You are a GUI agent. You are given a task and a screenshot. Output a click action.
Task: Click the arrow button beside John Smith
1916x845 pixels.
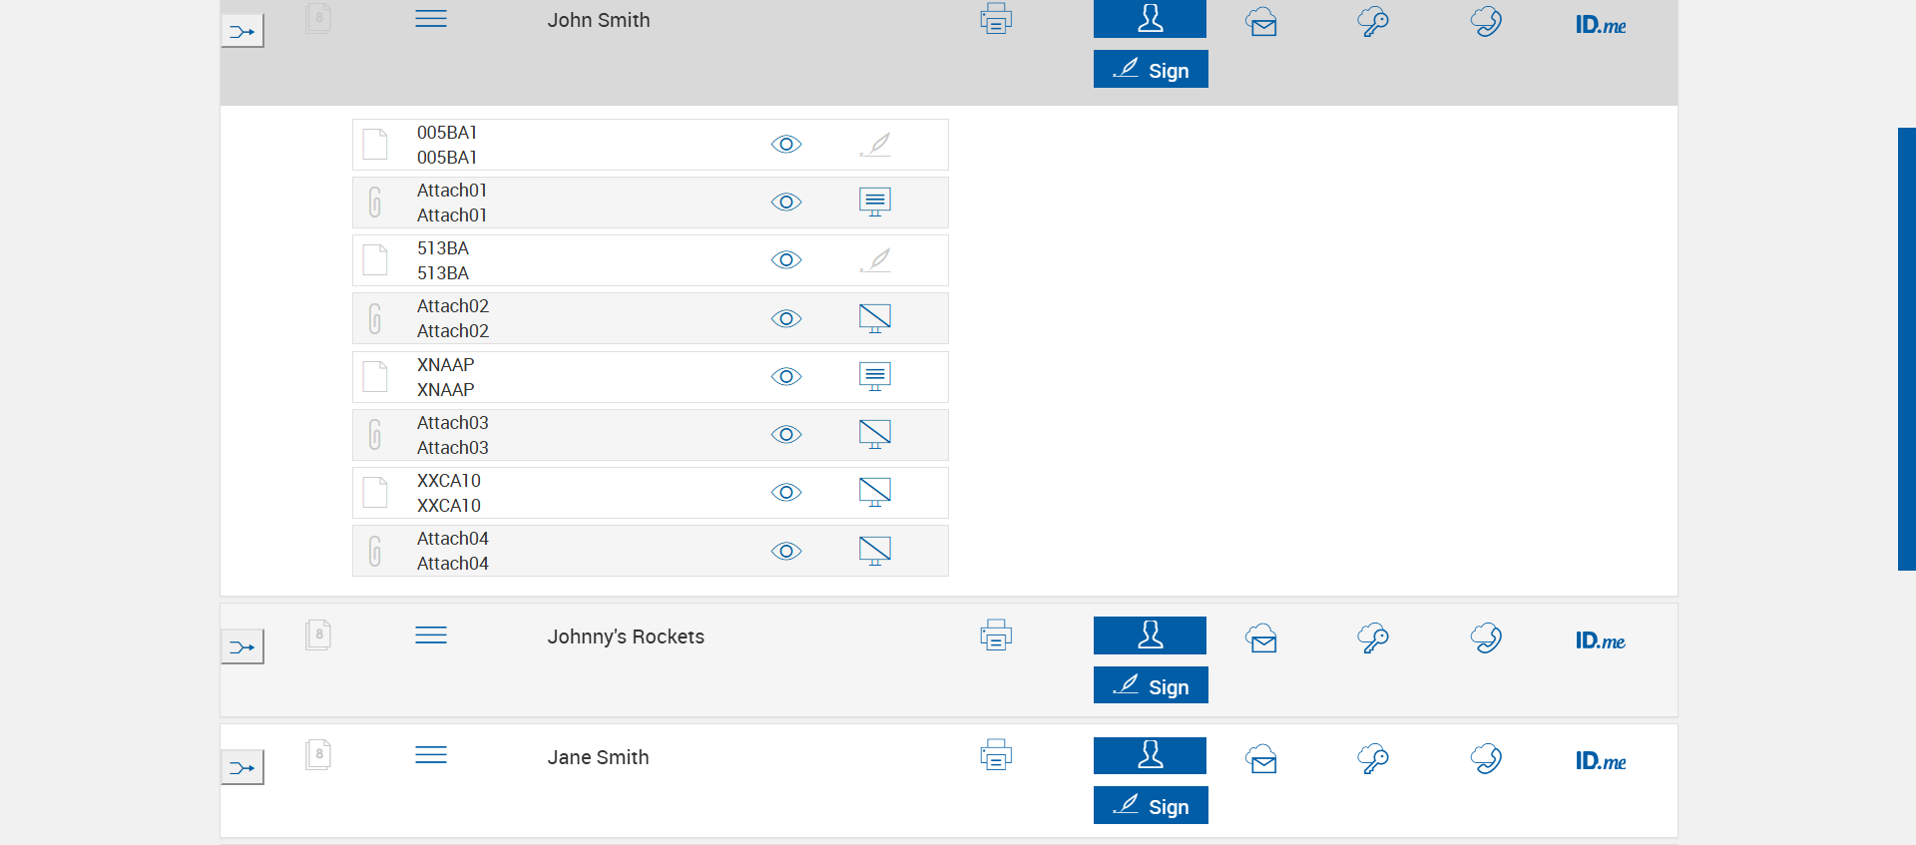(x=242, y=31)
